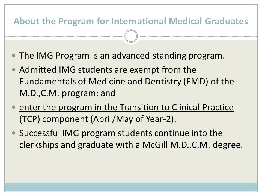
Task: Click the dashed divider line left of circle
Action: 64,36
